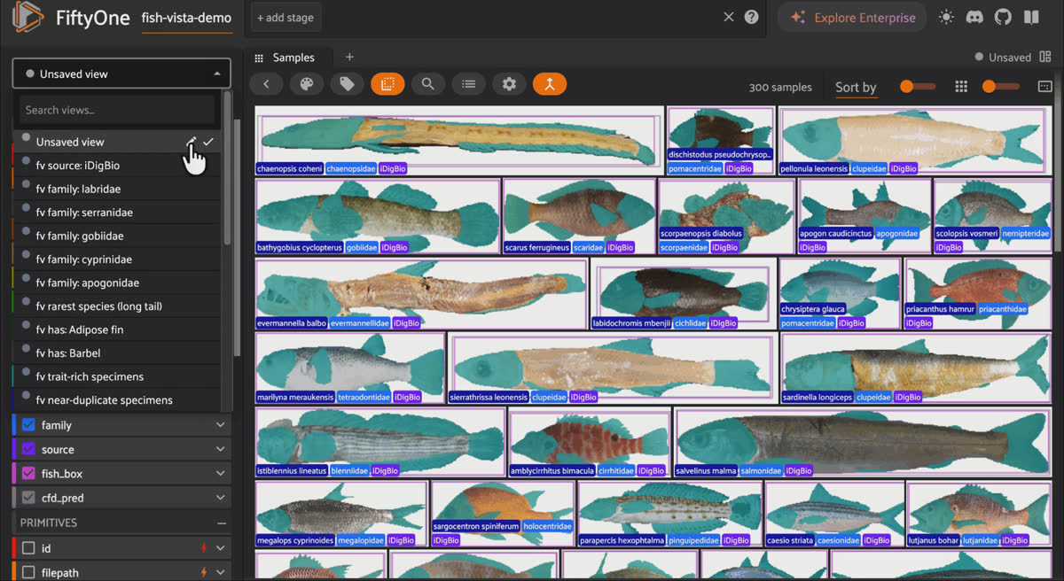Uncheck the source field checkbox
1064x581 pixels.
(x=28, y=449)
